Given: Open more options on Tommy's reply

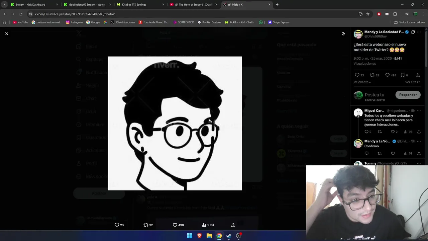Looking at the screenshot, I should 419,163.
